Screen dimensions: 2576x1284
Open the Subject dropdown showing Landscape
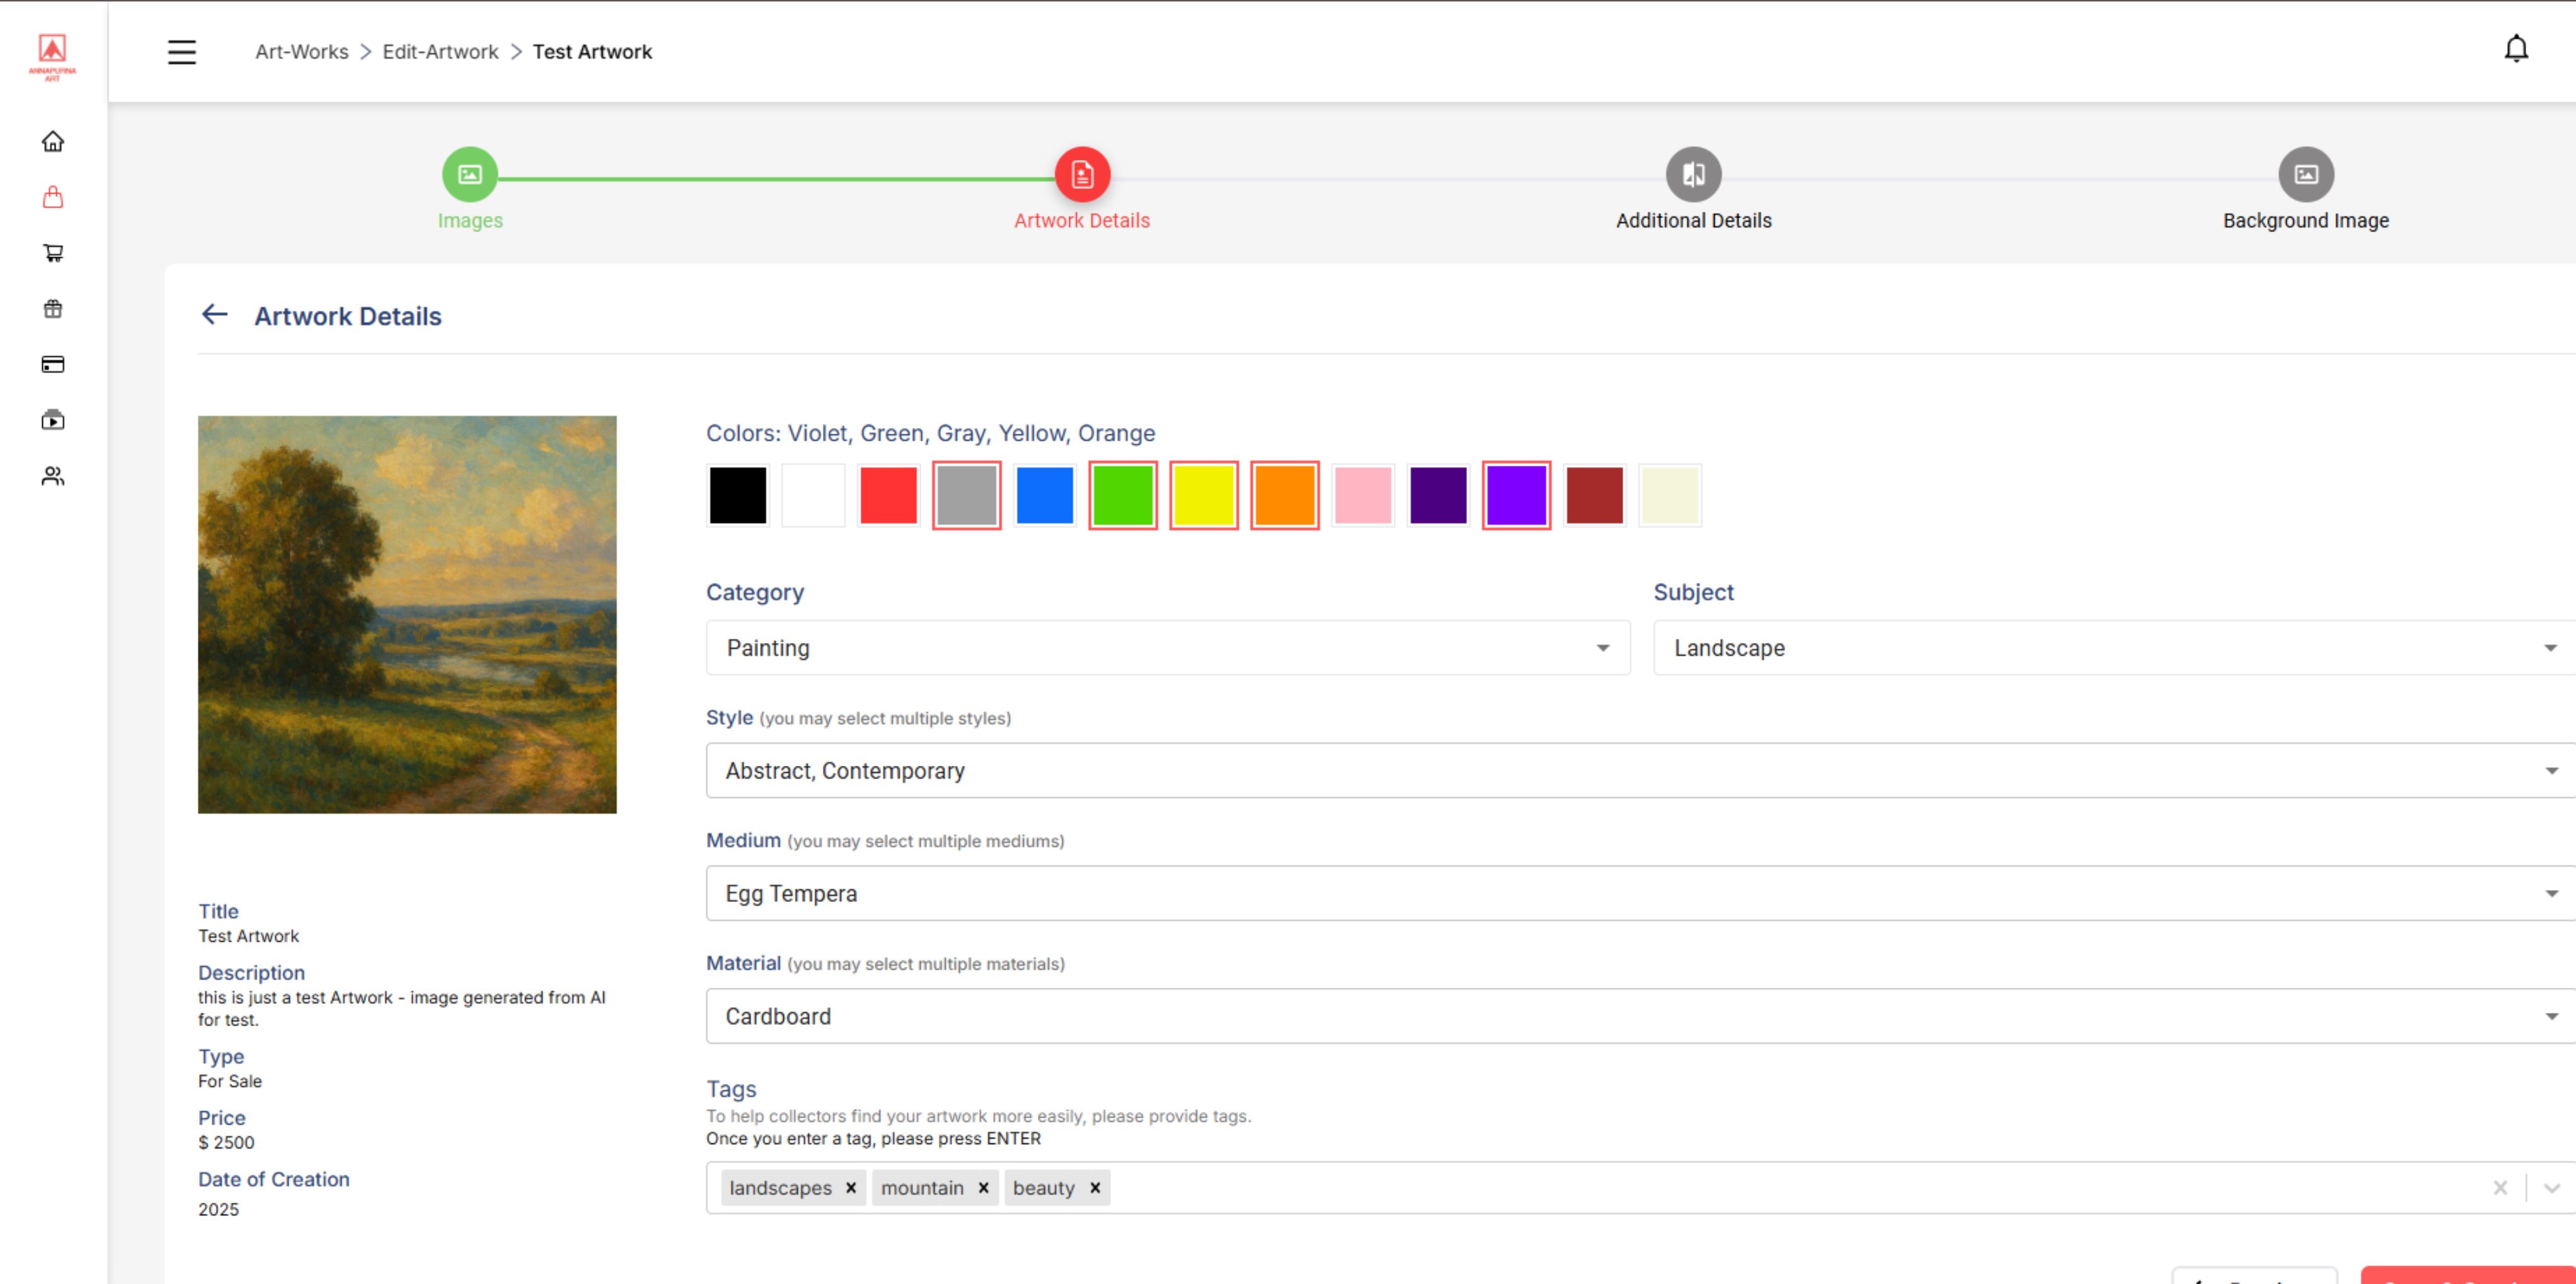click(x=2114, y=648)
